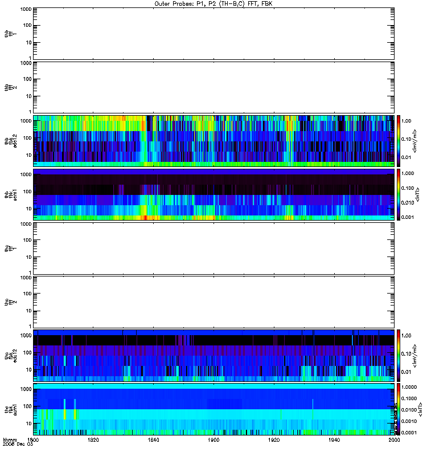The height and width of the screenshot is (456, 427).
Task: Select the empty thb fff 1 plot panel
Action: (x=213, y=34)
